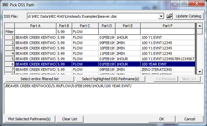This screenshot has width=207, height=126.
Task: Click the Part E column header
Action: click(x=128, y=26)
